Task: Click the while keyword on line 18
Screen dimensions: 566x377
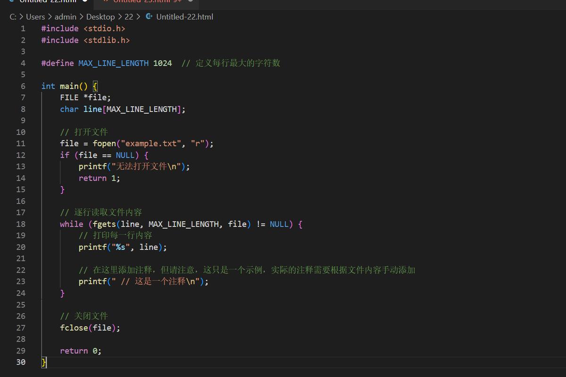Action: point(71,224)
